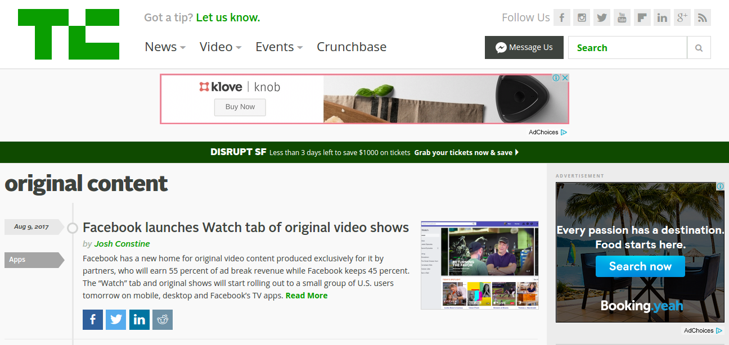Click the search magnifier icon

click(699, 48)
